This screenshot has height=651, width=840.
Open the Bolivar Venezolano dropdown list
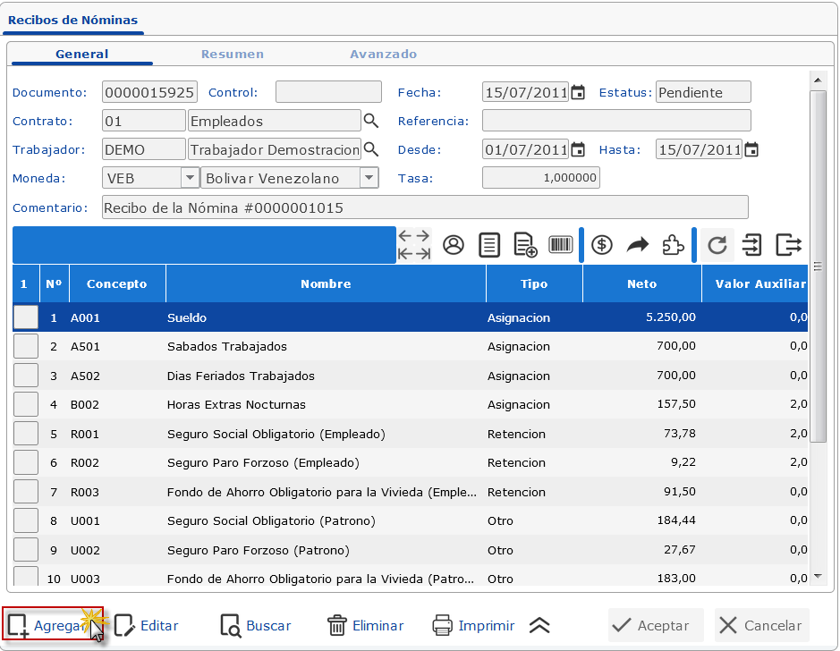pyautogui.click(x=369, y=178)
